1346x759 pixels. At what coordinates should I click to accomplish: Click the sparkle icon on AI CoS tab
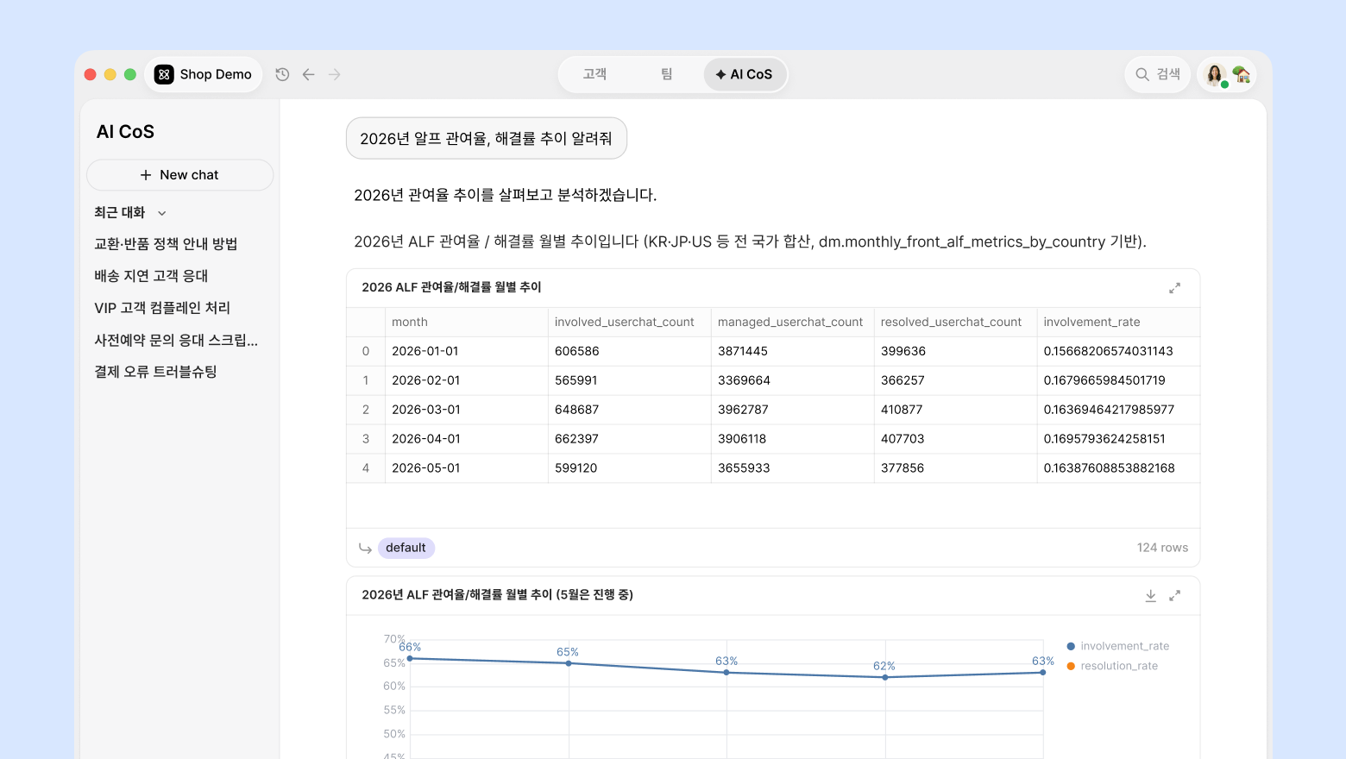[720, 74]
